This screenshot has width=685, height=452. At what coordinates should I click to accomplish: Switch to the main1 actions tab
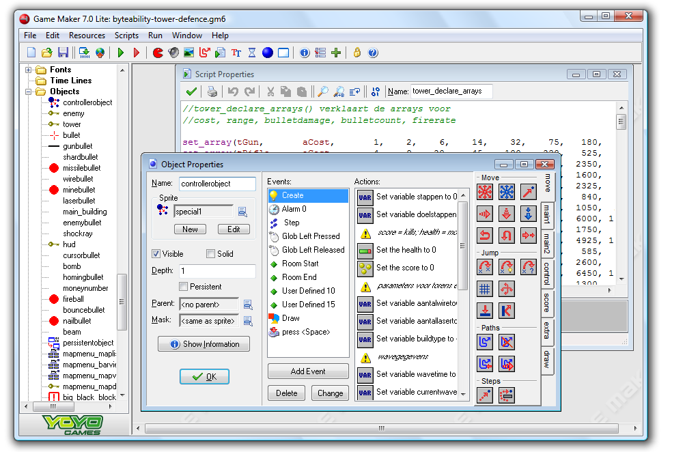(x=547, y=214)
